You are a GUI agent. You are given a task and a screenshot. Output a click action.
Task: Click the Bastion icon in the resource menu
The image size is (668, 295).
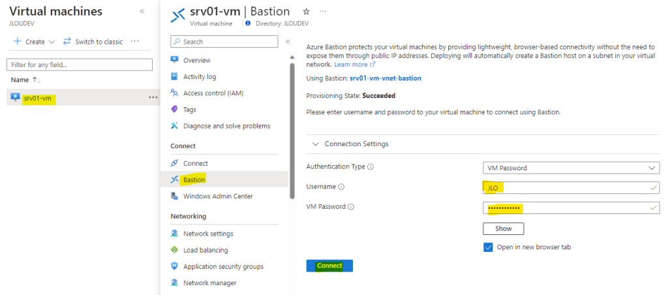click(x=174, y=179)
